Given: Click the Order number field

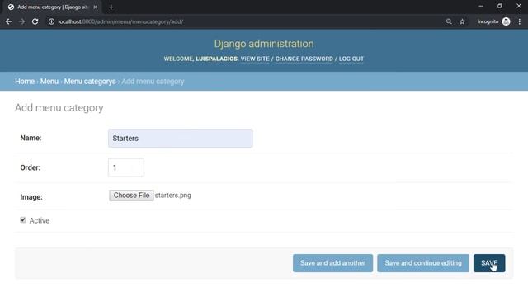Looking at the screenshot, I should click(x=126, y=167).
